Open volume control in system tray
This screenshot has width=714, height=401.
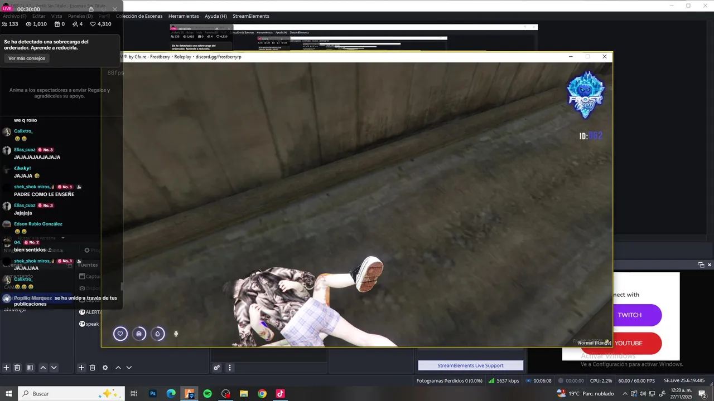pyautogui.click(x=643, y=394)
